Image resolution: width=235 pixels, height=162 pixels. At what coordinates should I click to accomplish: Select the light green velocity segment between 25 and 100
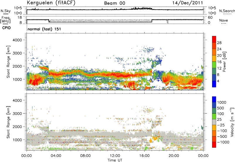[x=214, y=116]
